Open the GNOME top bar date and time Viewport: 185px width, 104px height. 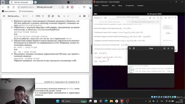[x=154, y=14]
